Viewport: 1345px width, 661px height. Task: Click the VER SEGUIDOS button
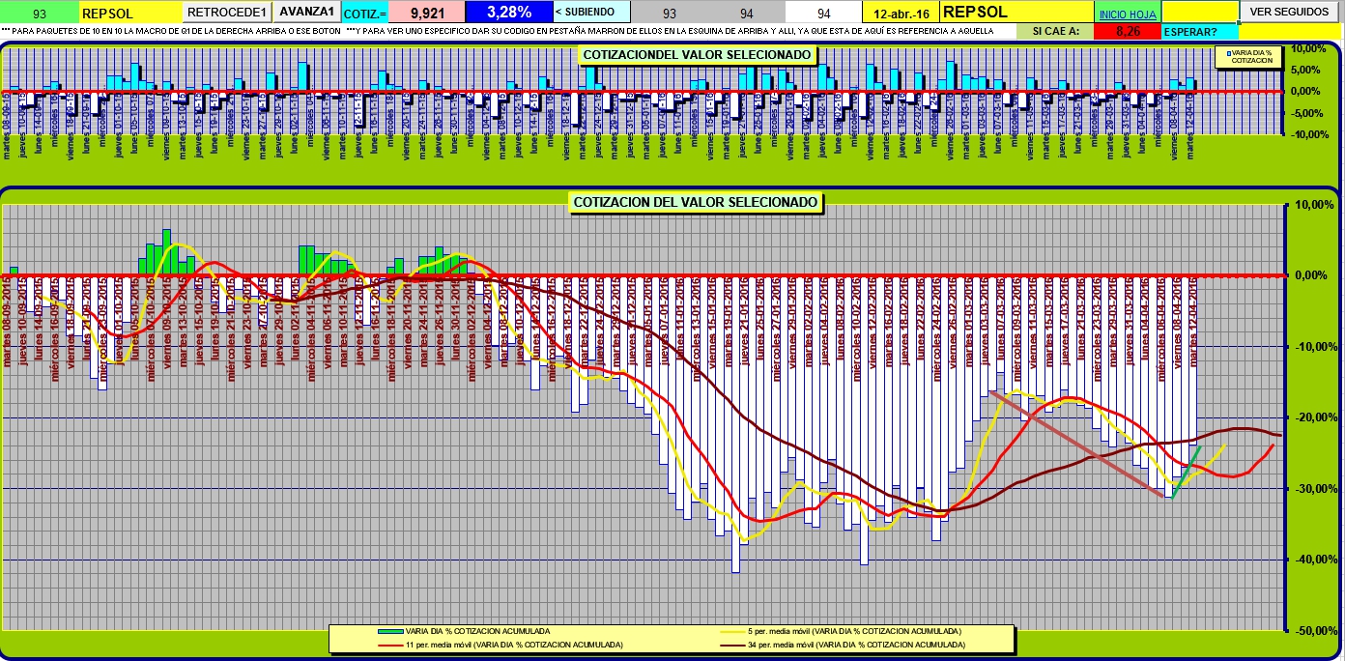click(x=1288, y=12)
